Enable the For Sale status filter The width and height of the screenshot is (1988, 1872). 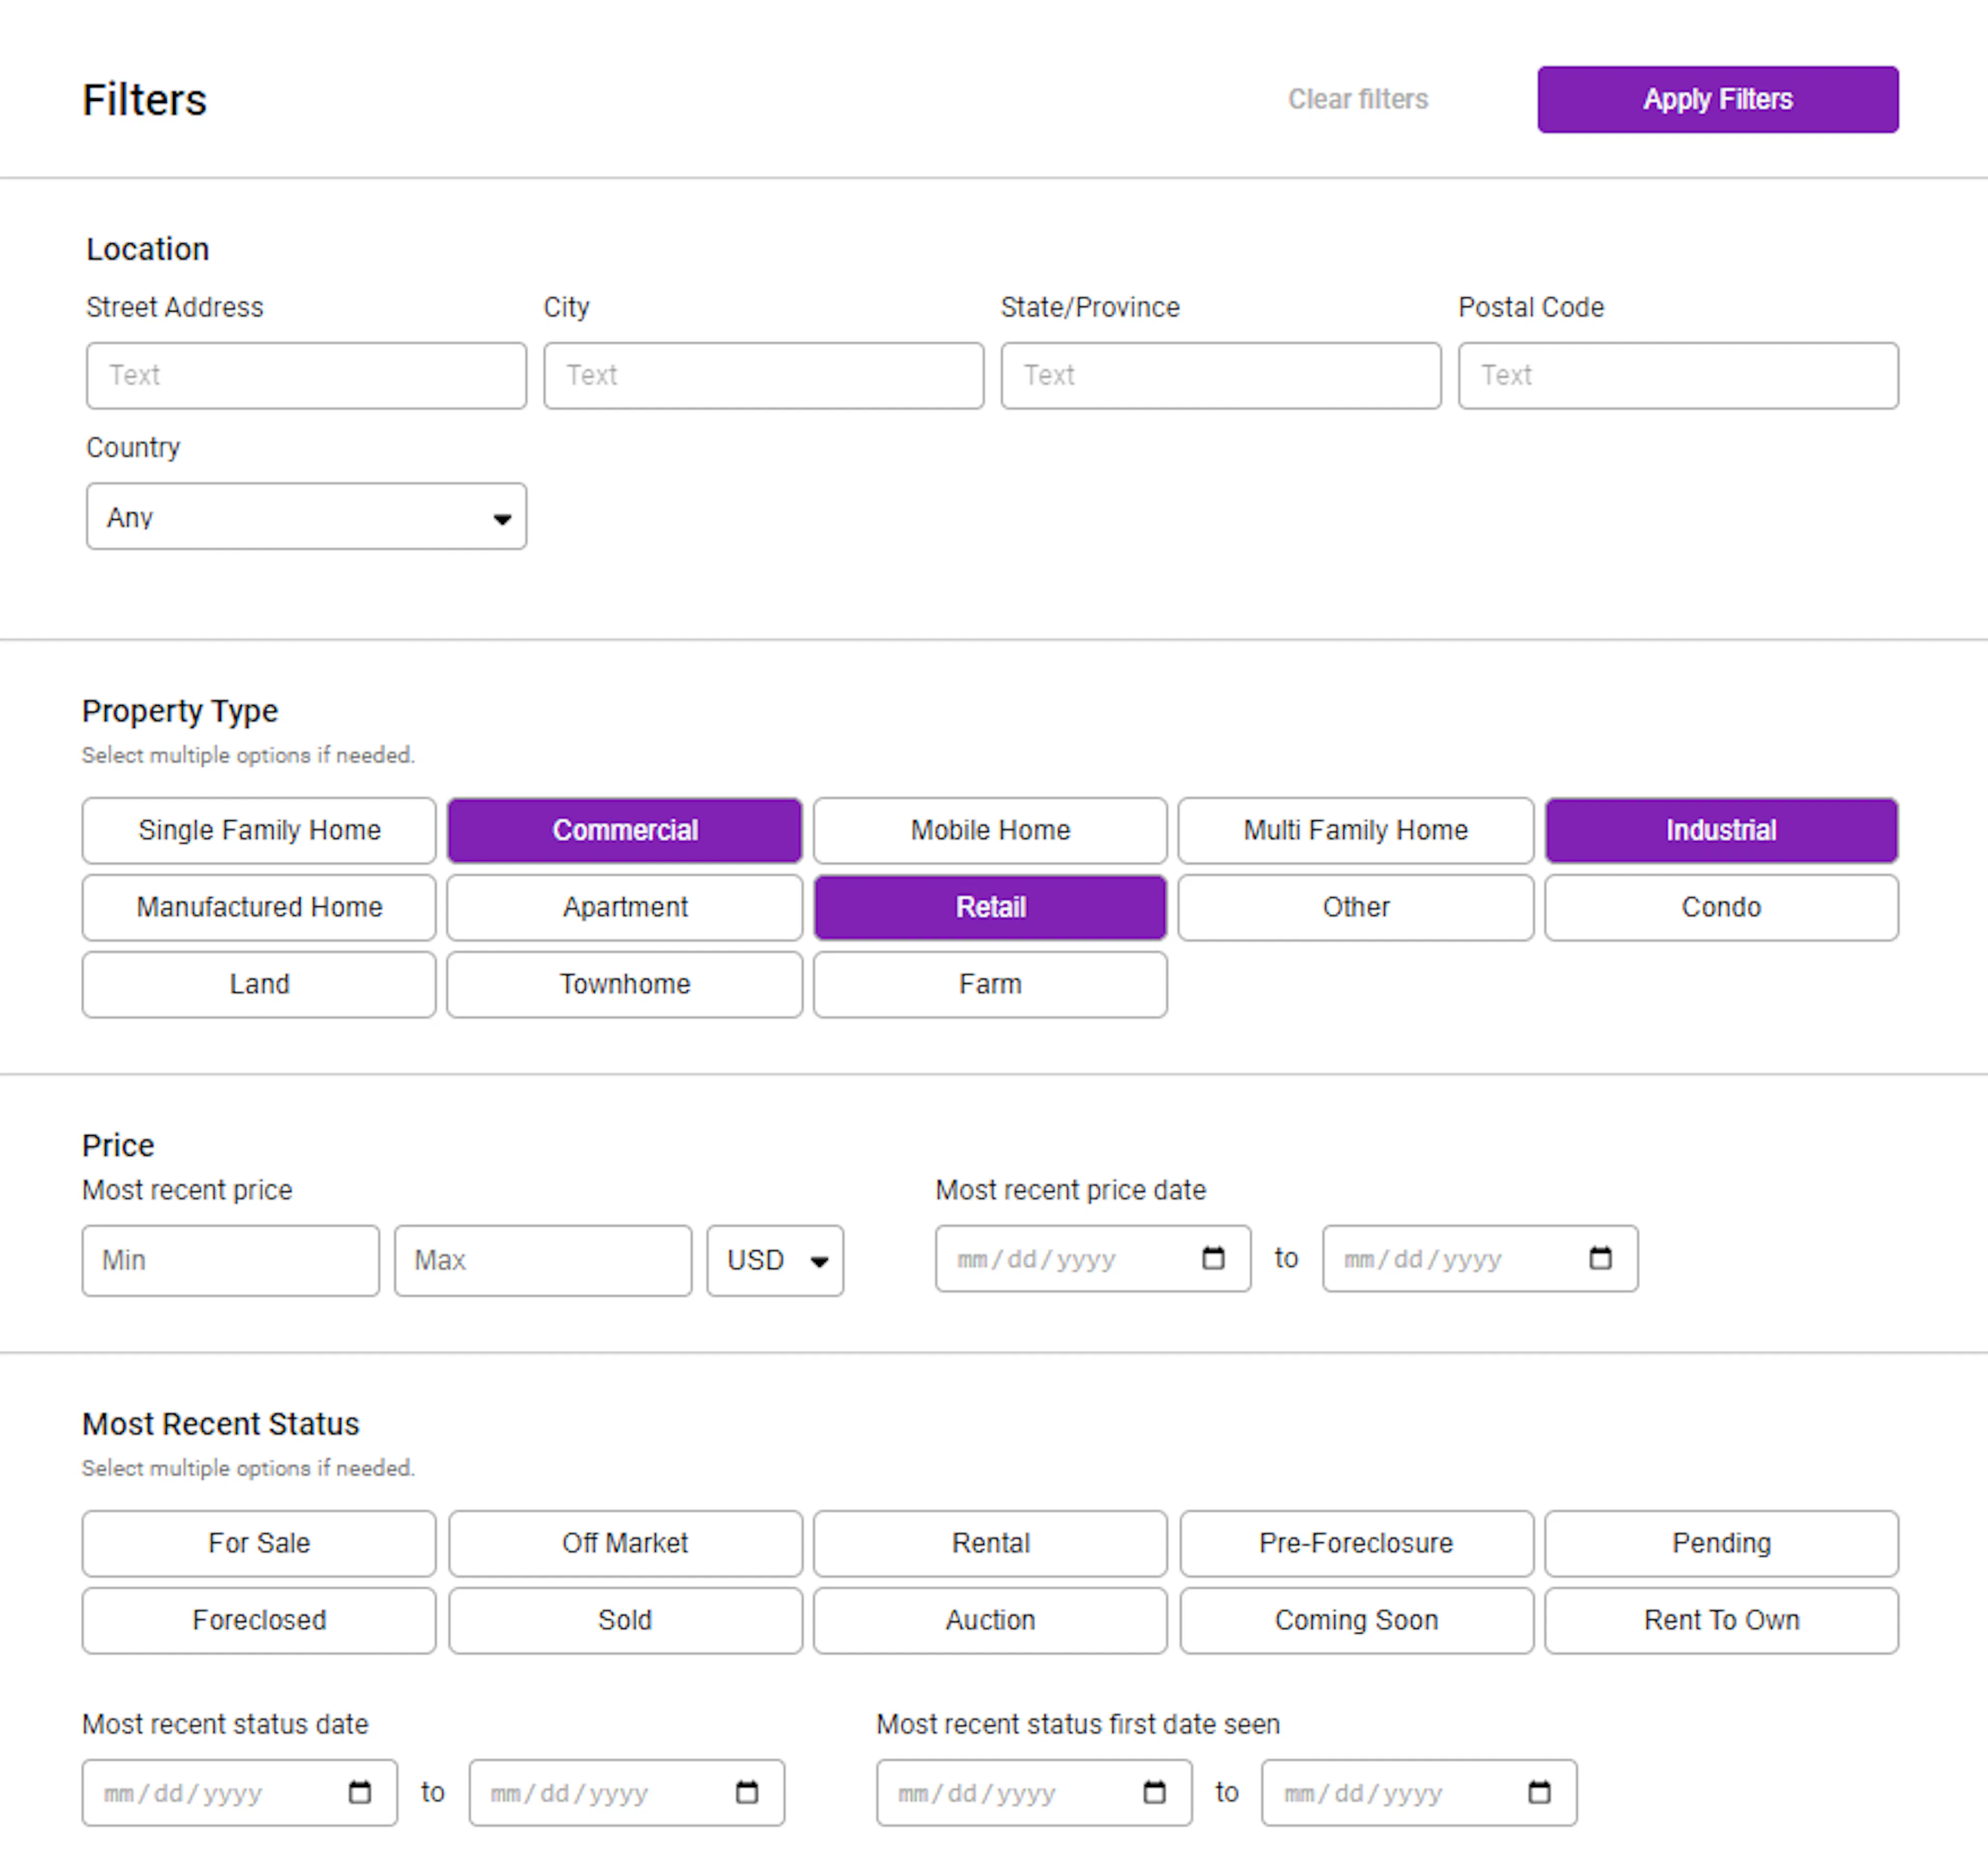(x=258, y=1543)
